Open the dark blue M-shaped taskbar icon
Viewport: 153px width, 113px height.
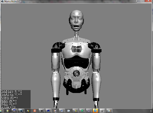(48, 111)
